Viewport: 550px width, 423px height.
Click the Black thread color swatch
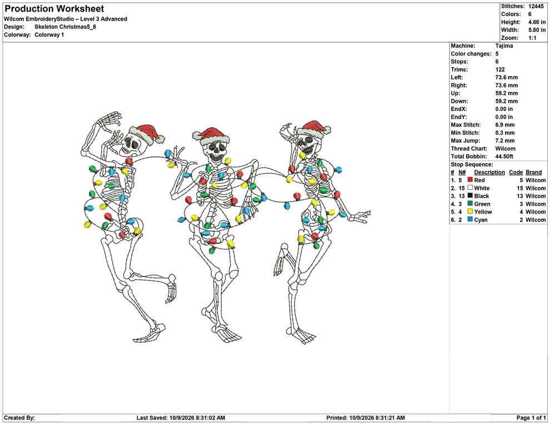pos(470,195)
